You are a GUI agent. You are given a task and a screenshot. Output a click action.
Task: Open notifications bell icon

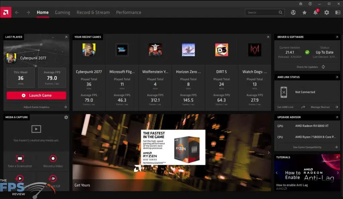316,12
